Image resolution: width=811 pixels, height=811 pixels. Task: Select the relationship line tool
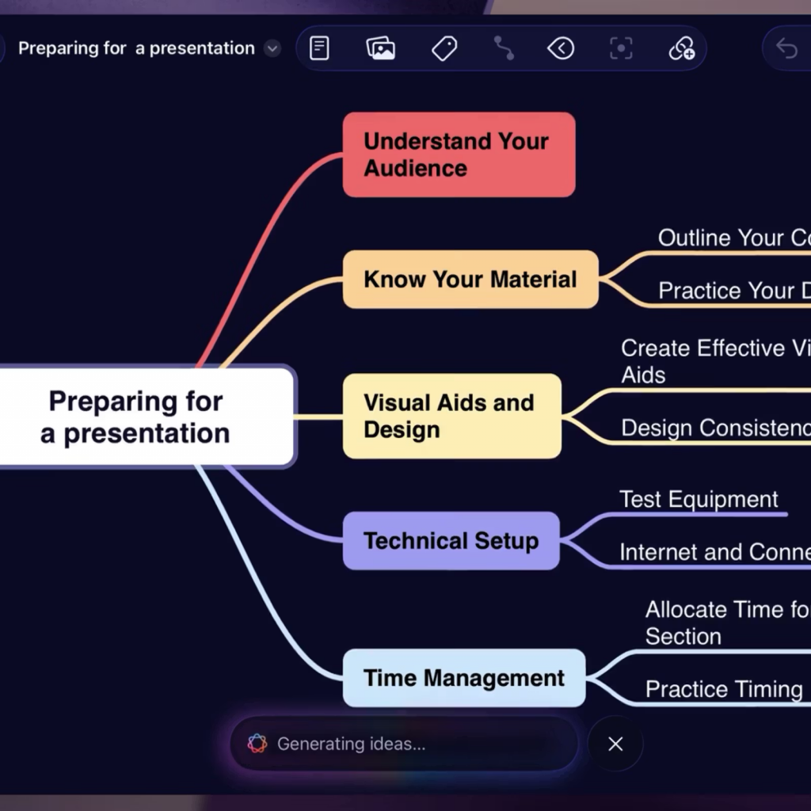tap(504, 48)
